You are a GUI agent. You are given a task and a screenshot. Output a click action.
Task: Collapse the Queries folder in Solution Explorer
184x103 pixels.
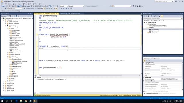tap(146, 28)
